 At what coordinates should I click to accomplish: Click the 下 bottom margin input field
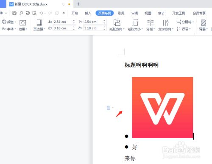click(x=94, y=22)
